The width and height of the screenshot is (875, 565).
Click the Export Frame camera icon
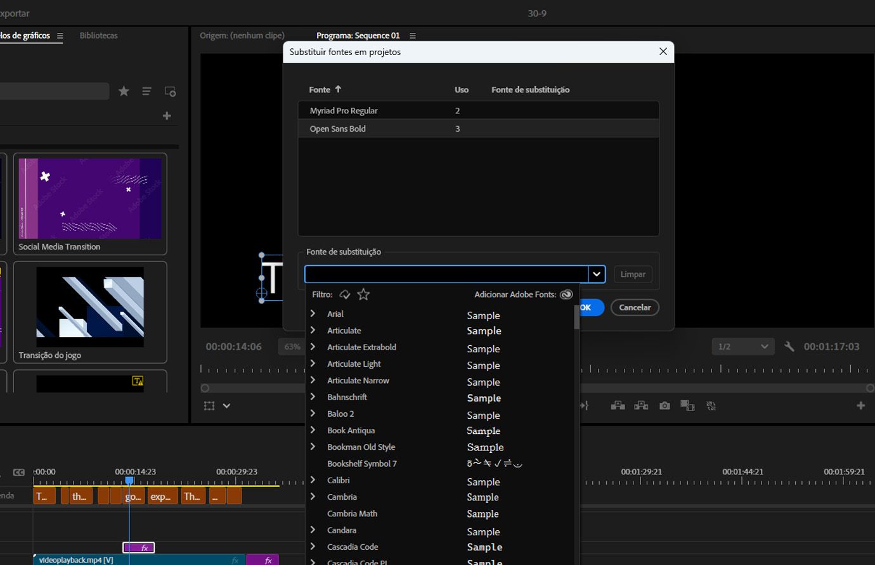(x=664, y=405)
